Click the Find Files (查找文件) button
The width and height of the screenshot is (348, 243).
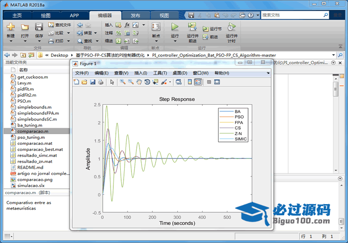pyautogui.click(x=60, y=25)
